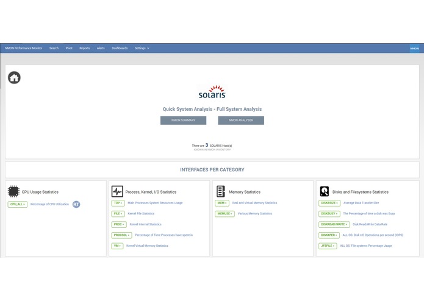Screen dimensions: 424x301
Task: Click Kernel Virtual Memory Statistics link
Action: coord(147,246)
